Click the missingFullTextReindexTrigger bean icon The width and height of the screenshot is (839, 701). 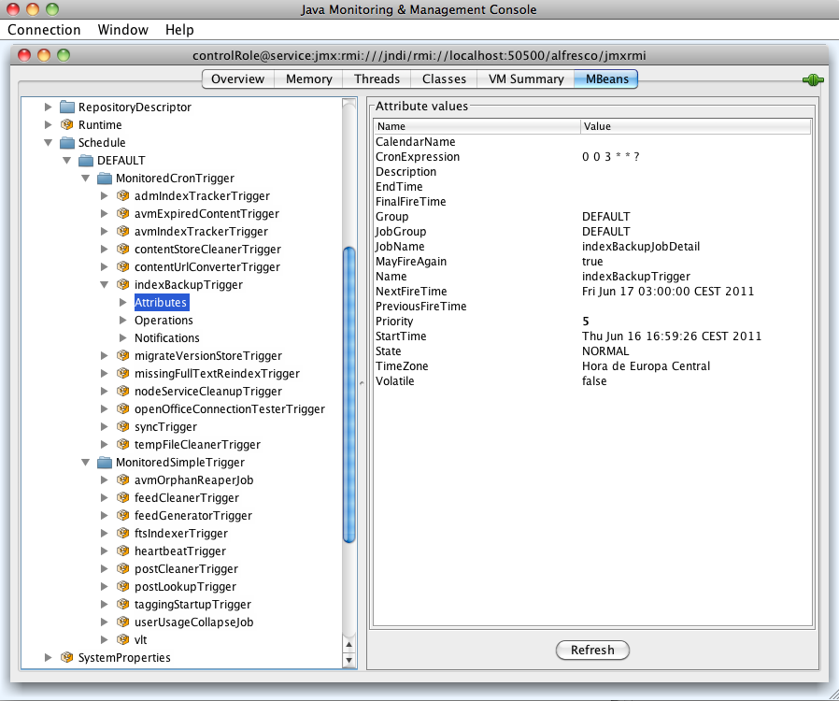pyautogui.click(x=123, y=373)
